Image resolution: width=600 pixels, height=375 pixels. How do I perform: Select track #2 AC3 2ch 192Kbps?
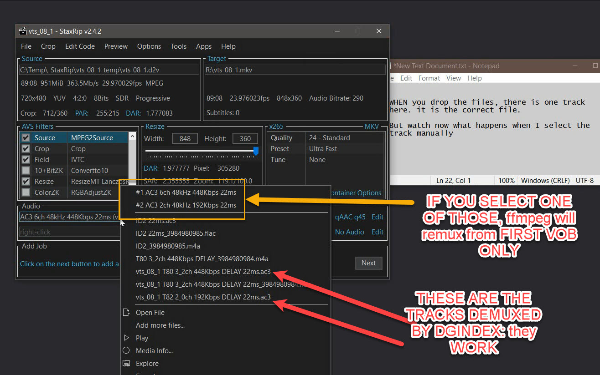(x=186, y=205)
